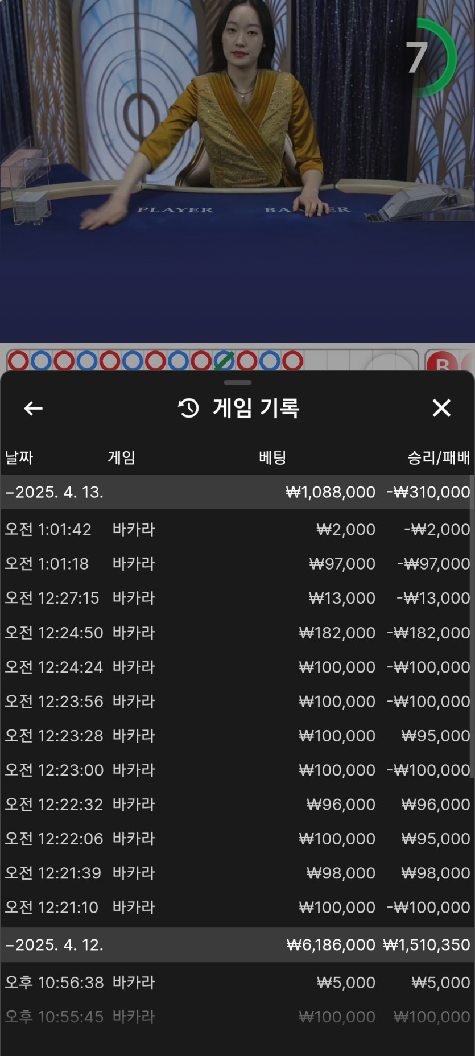Select the 오후 10:56:38 baccarat record
The image size is (475, 1056).
237,983
